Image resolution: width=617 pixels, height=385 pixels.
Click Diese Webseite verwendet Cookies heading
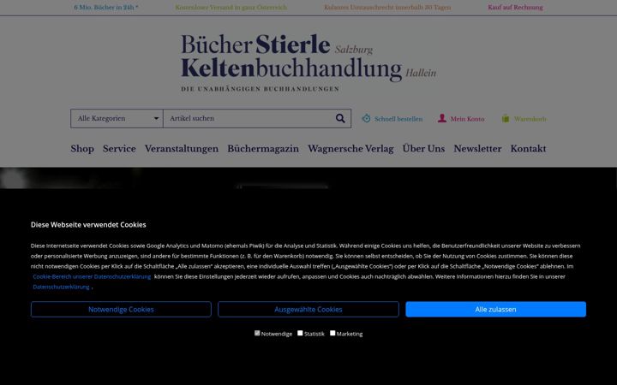tap(88, 225)
